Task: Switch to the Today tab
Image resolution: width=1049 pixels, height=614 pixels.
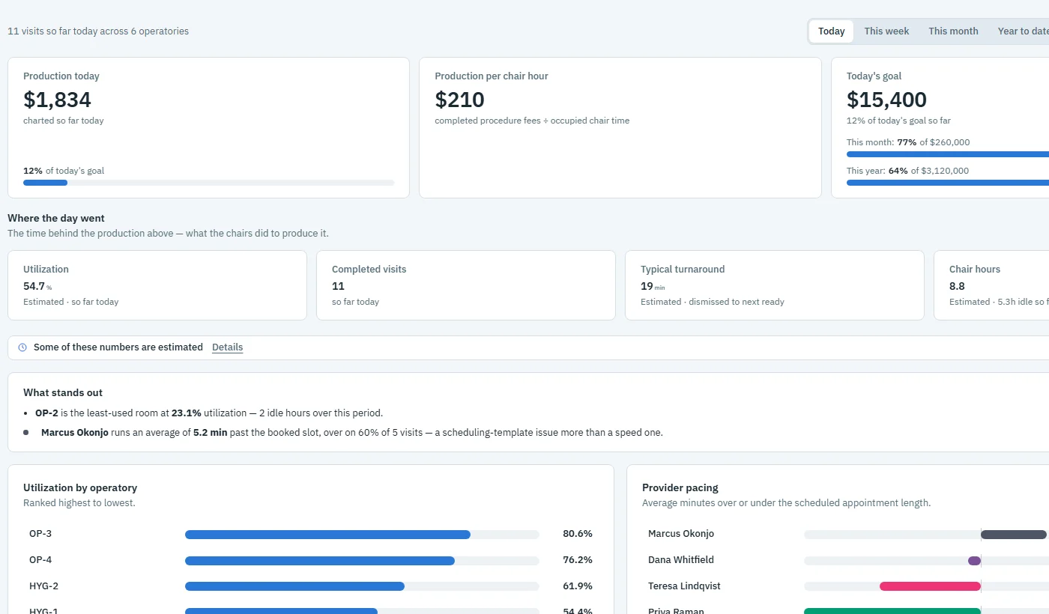Action: [832, 31]
